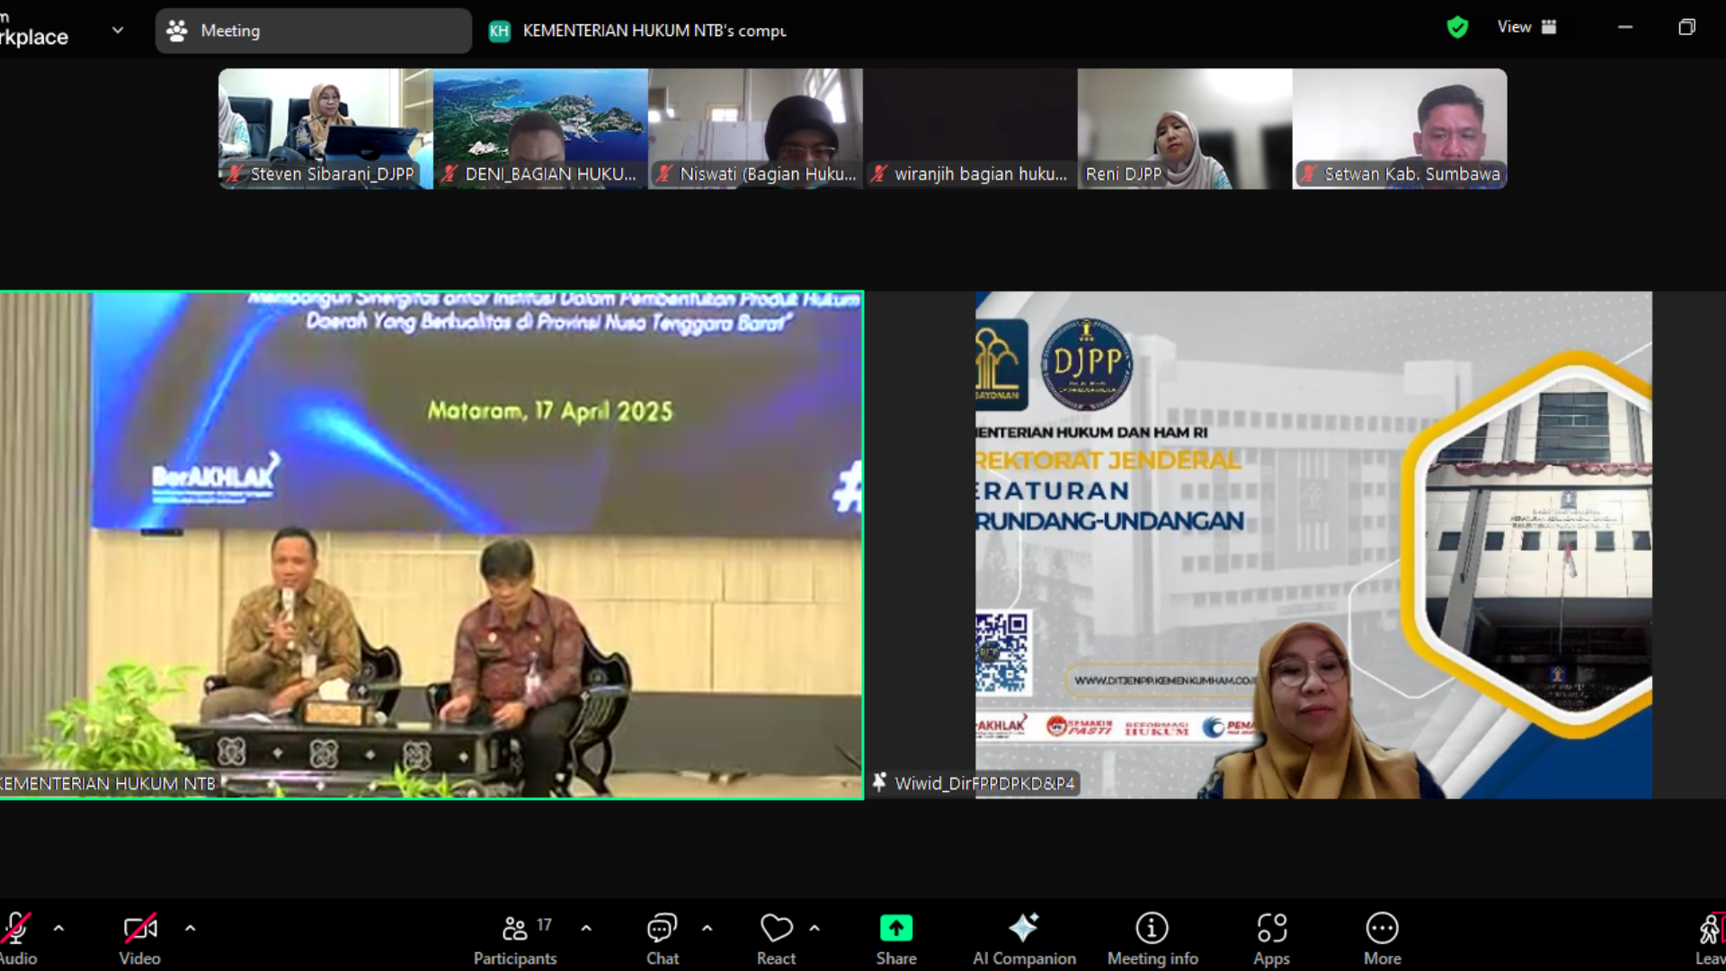Expand the Chat options arrow
This screenshot has height=971, width=1726.
pos(707,928)
